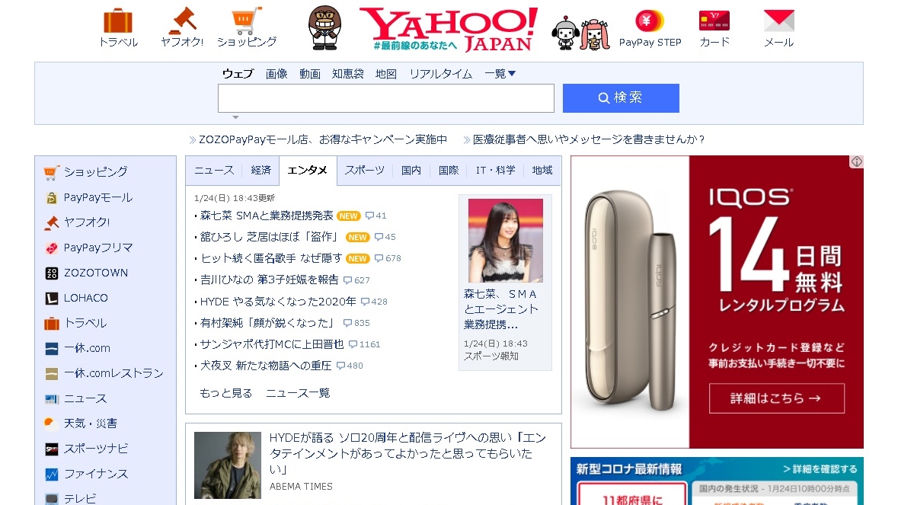Switch to the ニュース news tab
898x505 pixels.
[x=214, y=171]
